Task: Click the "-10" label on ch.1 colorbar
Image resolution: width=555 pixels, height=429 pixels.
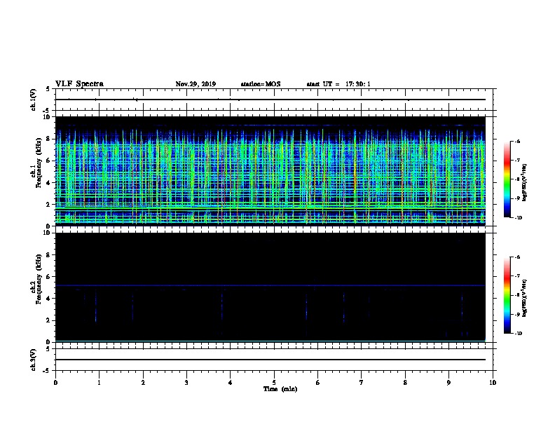Action: (x=518, y=218)
